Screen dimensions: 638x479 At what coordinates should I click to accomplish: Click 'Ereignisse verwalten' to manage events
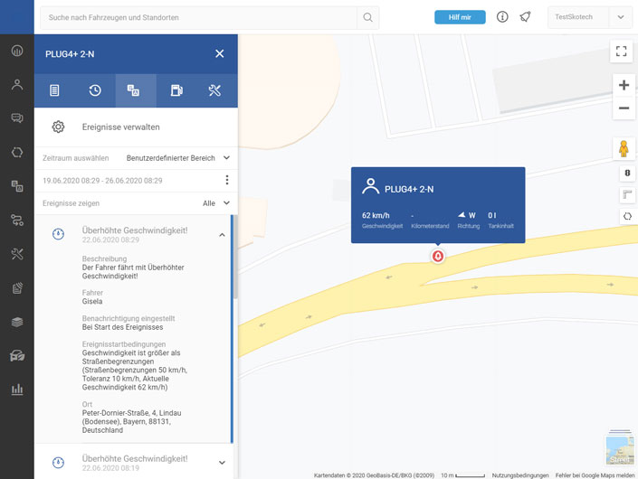(x=120, y=127)
